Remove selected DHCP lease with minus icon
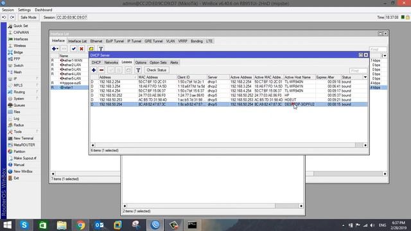Screen dimensions: 411x231 [x=101, y=70]
